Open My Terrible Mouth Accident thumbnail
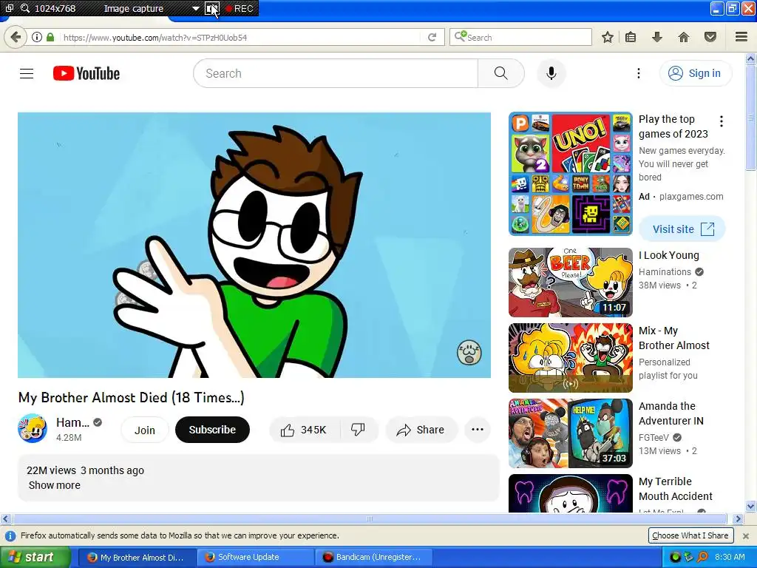Image resolution: width=757 pixels, height=568 pixels. (x=570, y=493)
